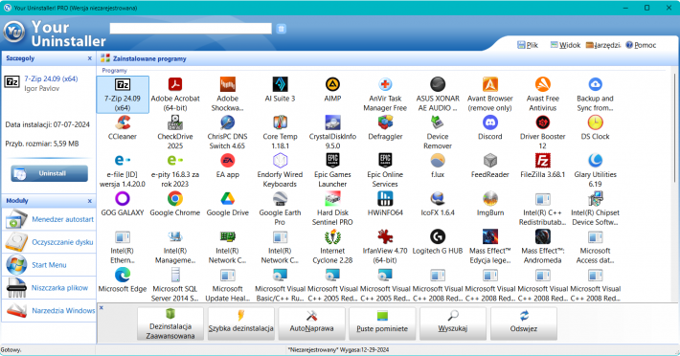Image resolution: width=680 pixels, height=356 pixels.
Task: Open the Plik menu
Action: (x=528, y=45)
